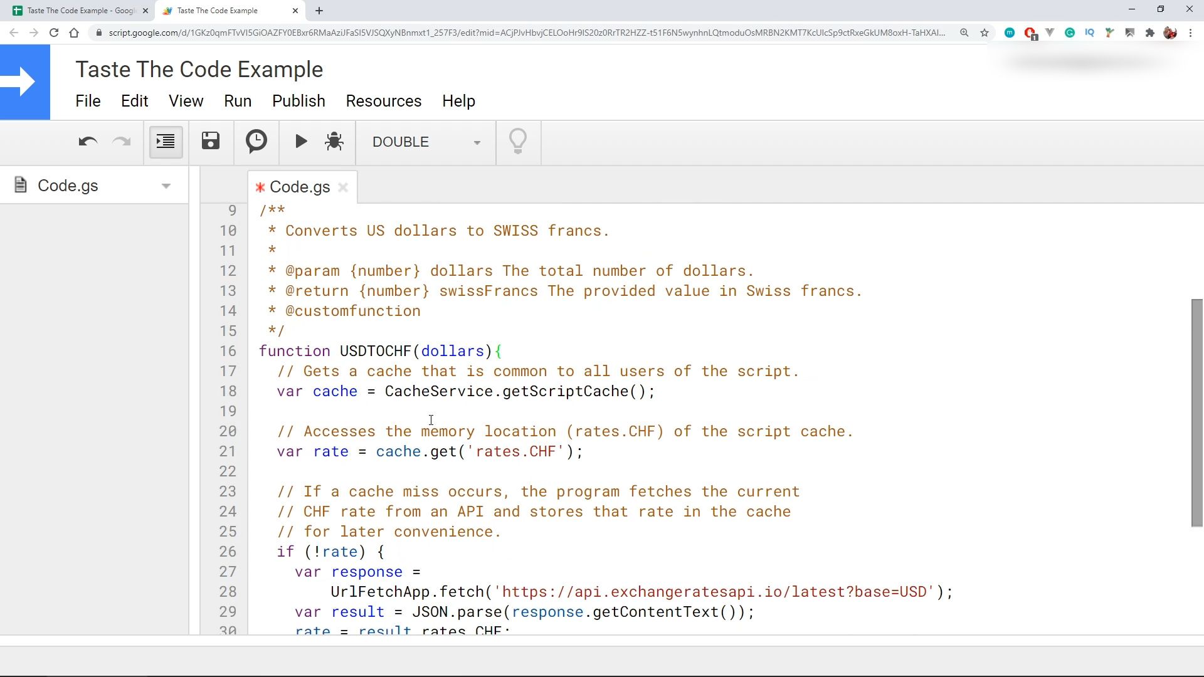Run the selected function play button
The height and width of the screenshot is (677, 1204).
301,142
